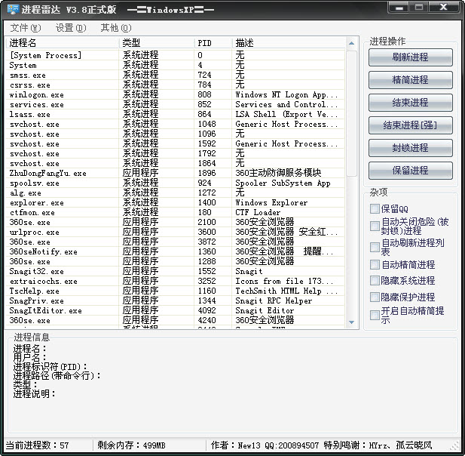Viewport: 465px width, 456px height.
Task: Click the CTF Loader description cell
Action: click(258, 212)
